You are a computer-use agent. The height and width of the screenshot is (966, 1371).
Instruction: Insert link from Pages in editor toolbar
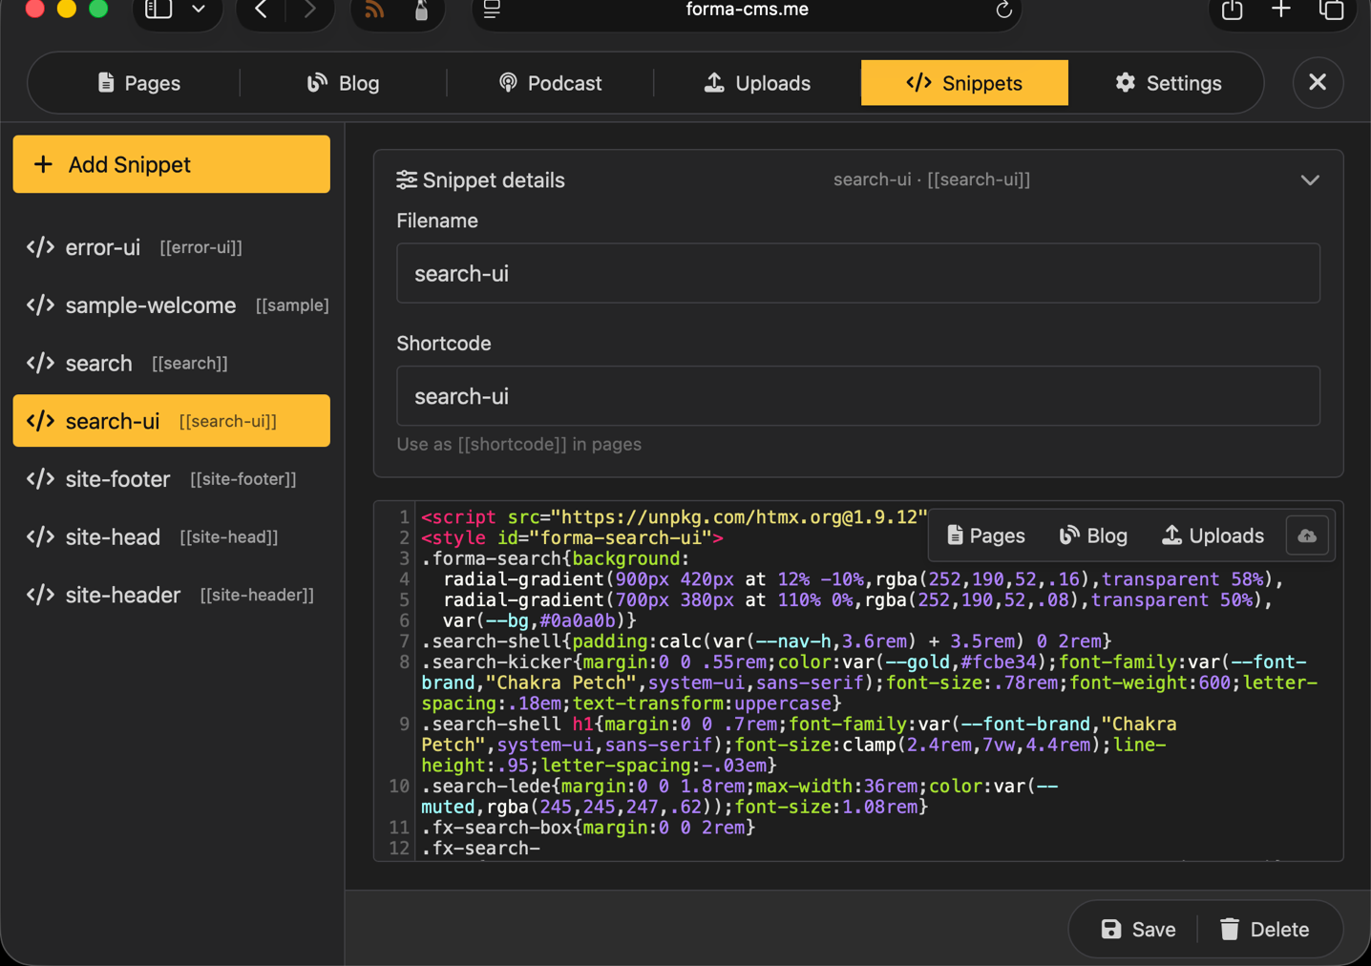(985, 535)
